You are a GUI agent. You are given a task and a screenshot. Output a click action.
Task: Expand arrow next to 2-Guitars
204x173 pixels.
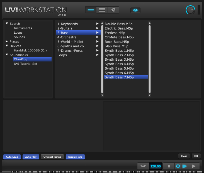pyautogui.click(x=97, y=28)
